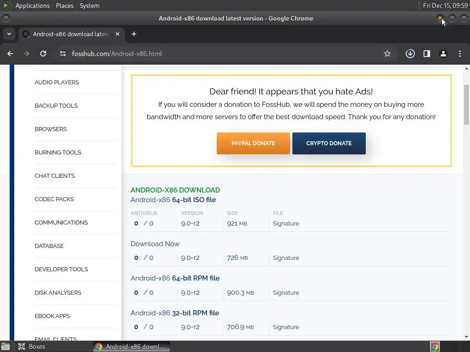470x352 pixels.
Task: Open the Places menu
Action: point(64,5)
